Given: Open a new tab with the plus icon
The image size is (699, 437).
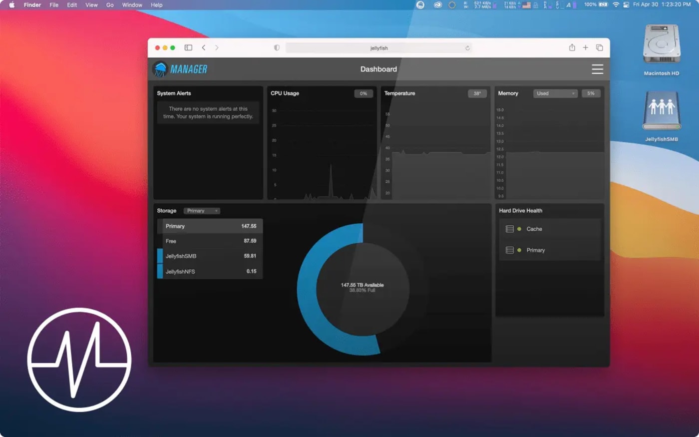Looking at the screenshot, I should click(x=585, y=47).
